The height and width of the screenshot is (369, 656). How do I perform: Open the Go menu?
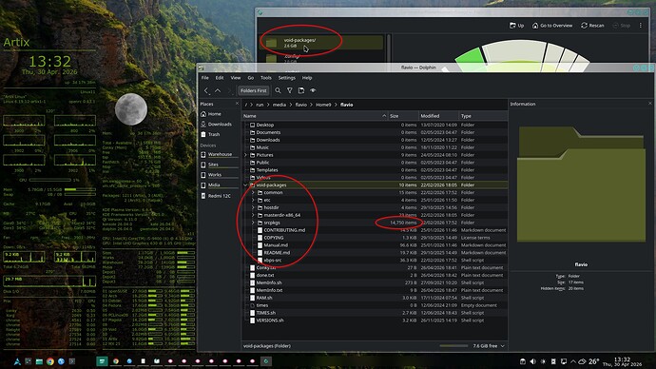[251, 78]
